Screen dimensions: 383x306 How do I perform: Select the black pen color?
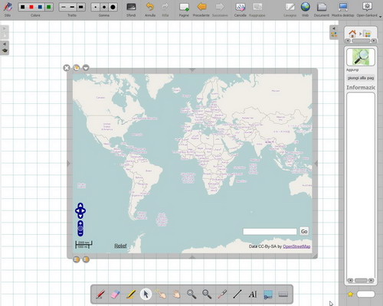coord(23,7)
